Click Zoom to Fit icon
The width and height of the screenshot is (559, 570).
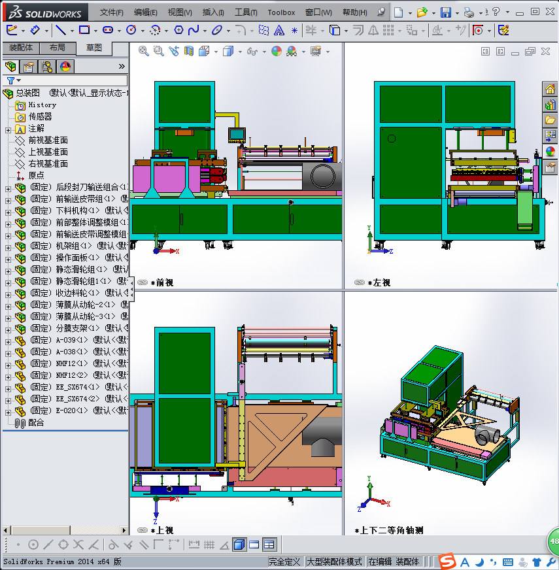(x=144, y=51)
